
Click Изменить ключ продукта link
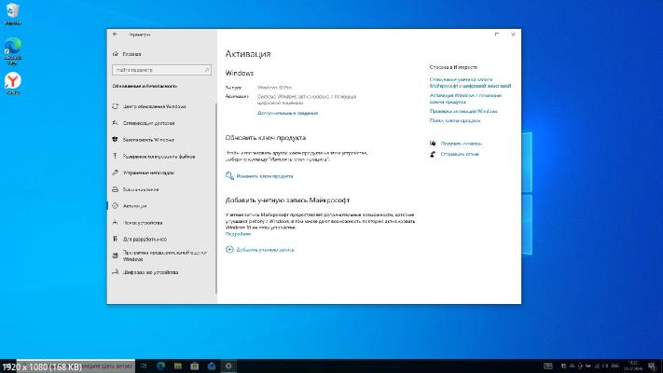[264, 175]
